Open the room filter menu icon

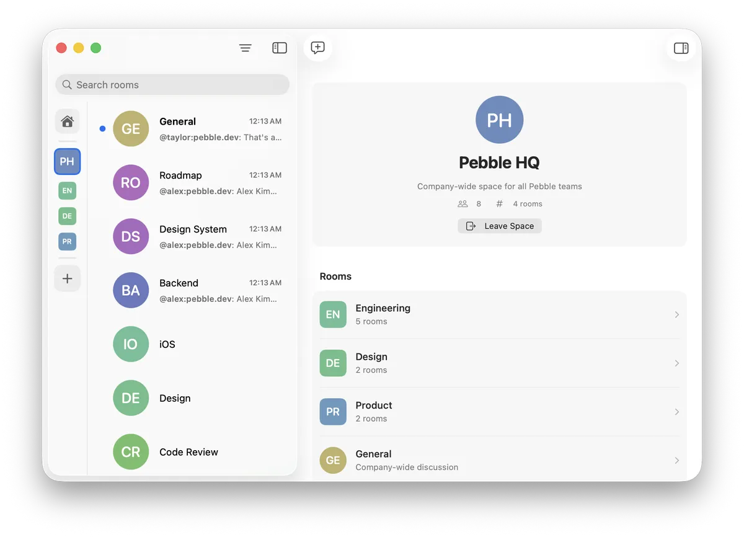(246, 48)
